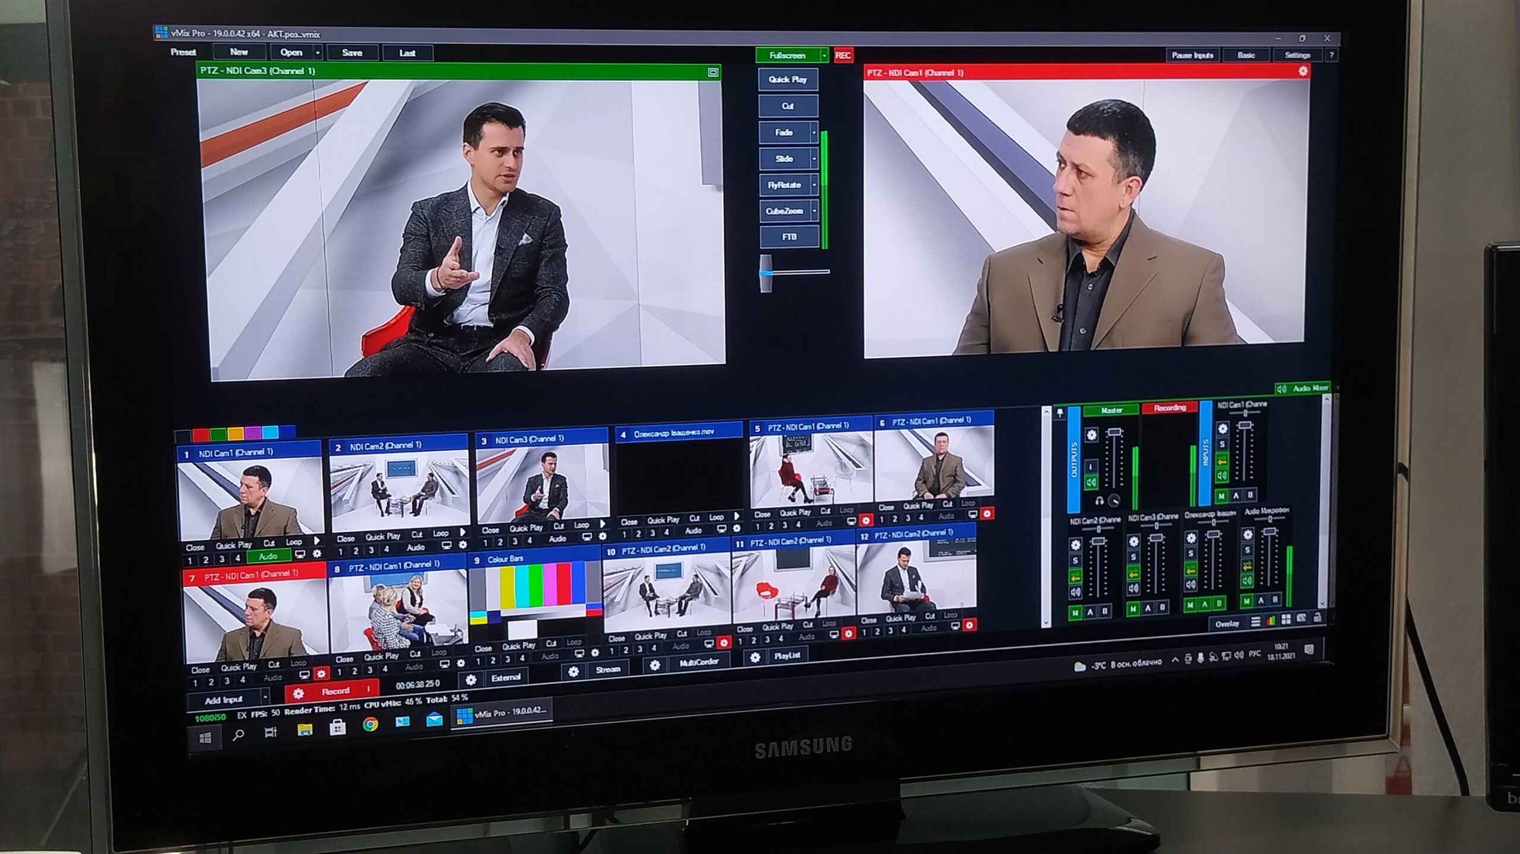Open Google Chrome from the taskbar
The image size is (1520, 854).
[370, 725]
